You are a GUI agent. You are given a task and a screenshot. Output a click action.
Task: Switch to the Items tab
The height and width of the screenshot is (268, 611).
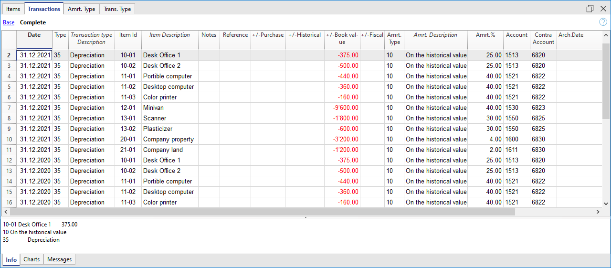click(x=13, y=9)
